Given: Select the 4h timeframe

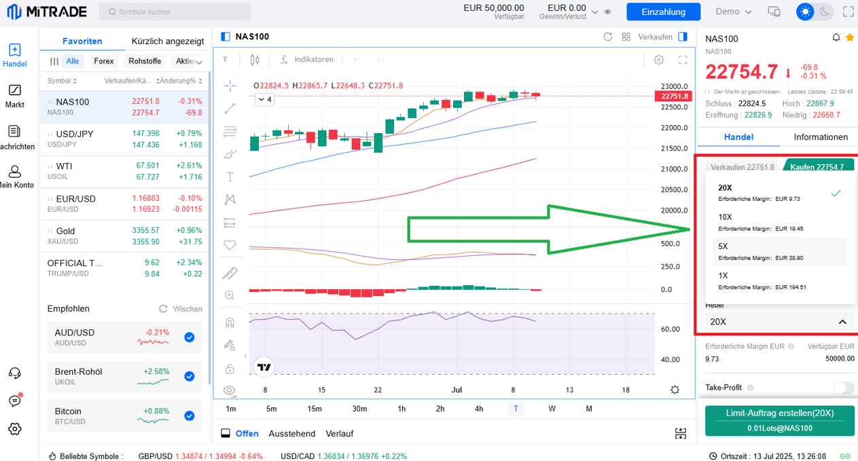Looking at the screenshot, I should tap(479, 409).
